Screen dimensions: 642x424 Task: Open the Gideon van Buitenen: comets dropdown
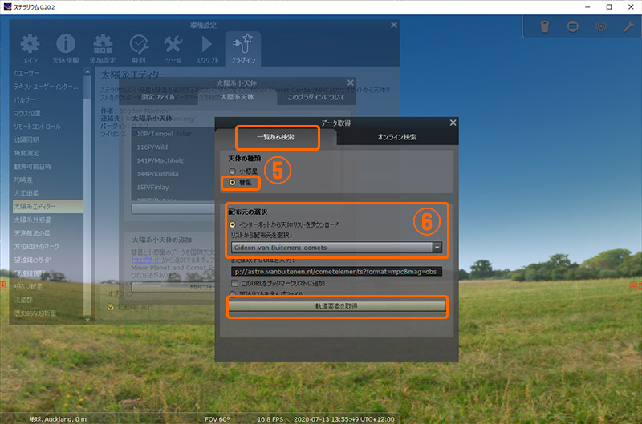point(336,248)
